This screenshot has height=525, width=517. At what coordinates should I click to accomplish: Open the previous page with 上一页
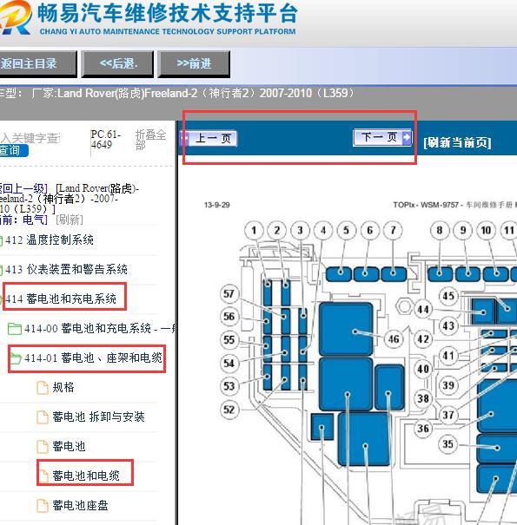209,138
